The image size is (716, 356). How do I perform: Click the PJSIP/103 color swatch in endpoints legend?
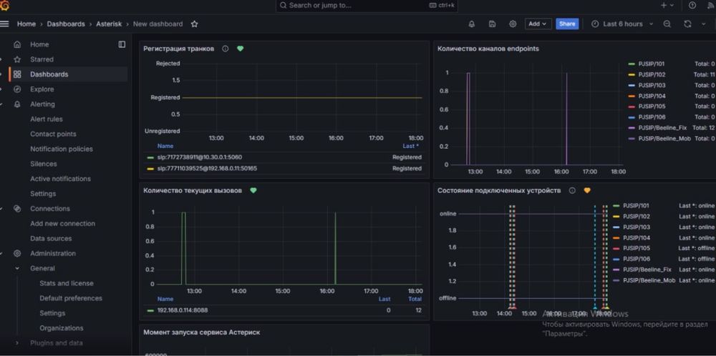pyautogui.click(x=632, y=85)
